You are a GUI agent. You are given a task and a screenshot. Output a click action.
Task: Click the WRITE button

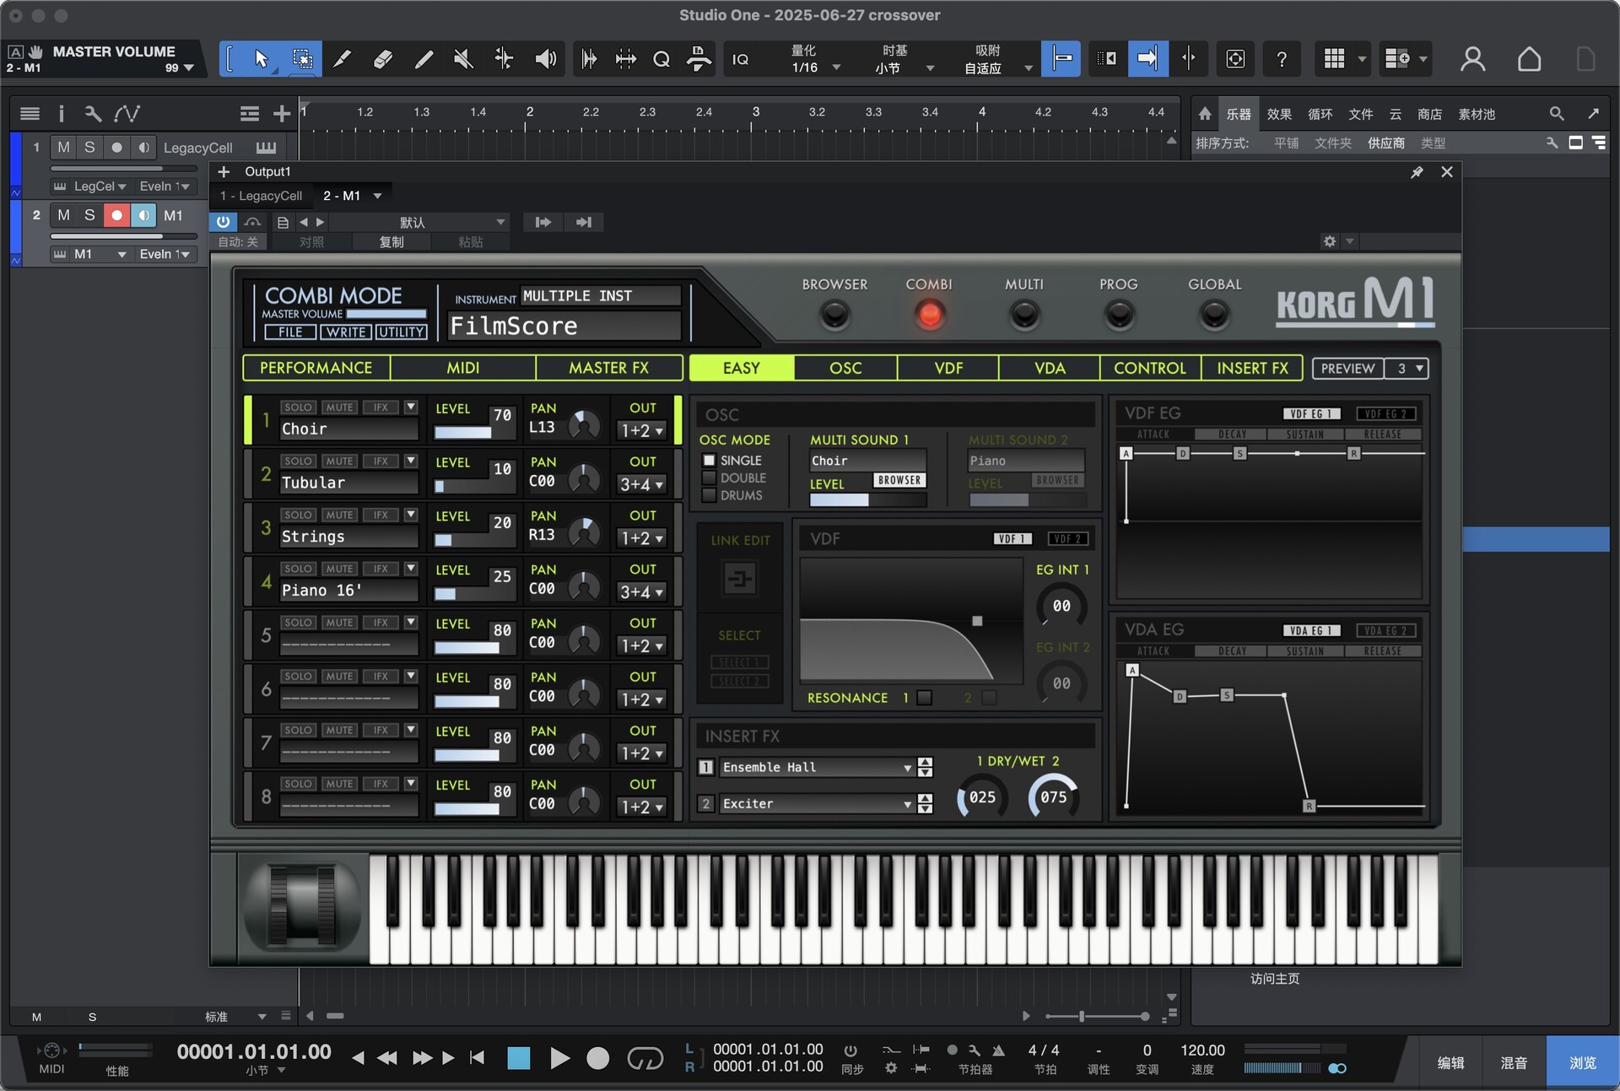tap(346, 332)
